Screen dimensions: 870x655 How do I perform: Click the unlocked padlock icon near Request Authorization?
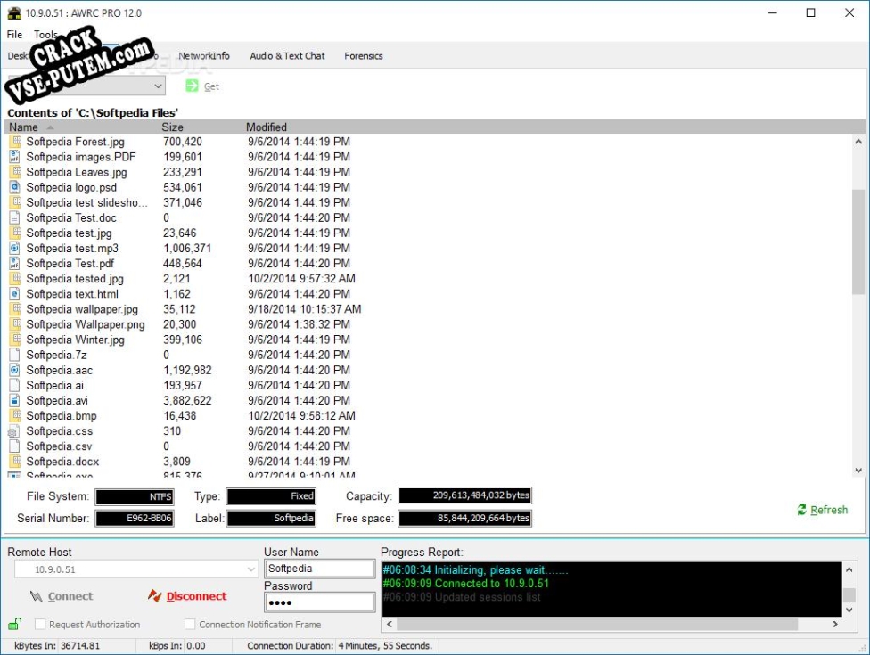pos(12,624)
